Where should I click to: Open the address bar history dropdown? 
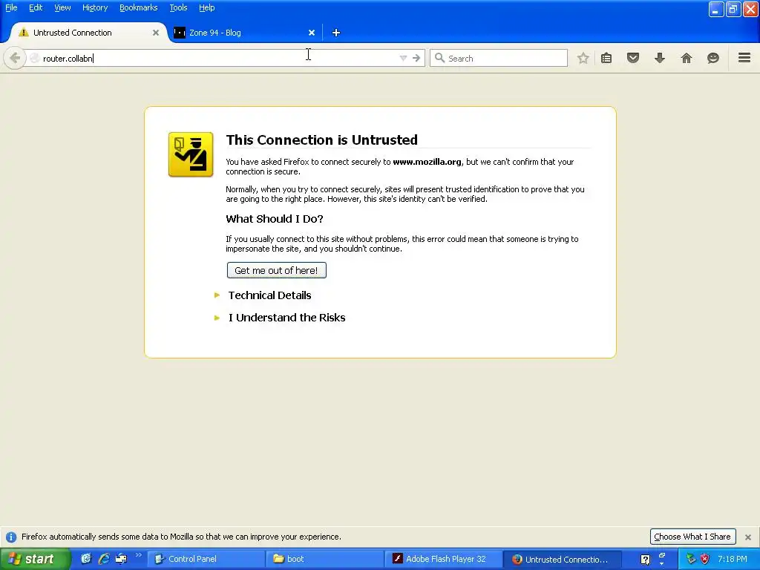pyautogui.click(x=403, y=58)
